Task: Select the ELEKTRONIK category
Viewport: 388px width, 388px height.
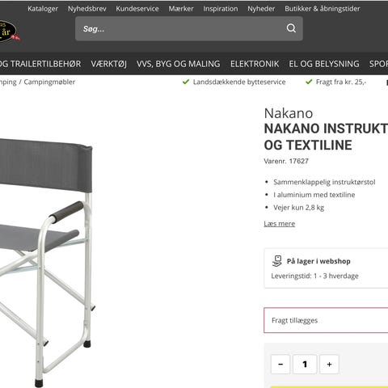Action: [255, 64]
